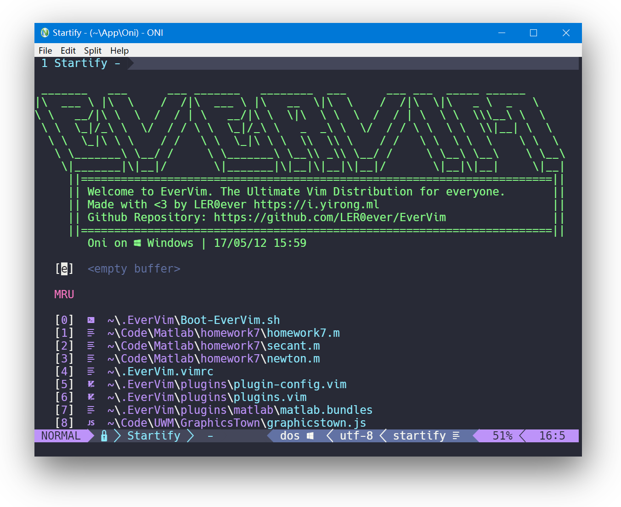The image size is (621, 507).
Task: Click the file icon beside matlab.bundles
Action: pos(91,410)
